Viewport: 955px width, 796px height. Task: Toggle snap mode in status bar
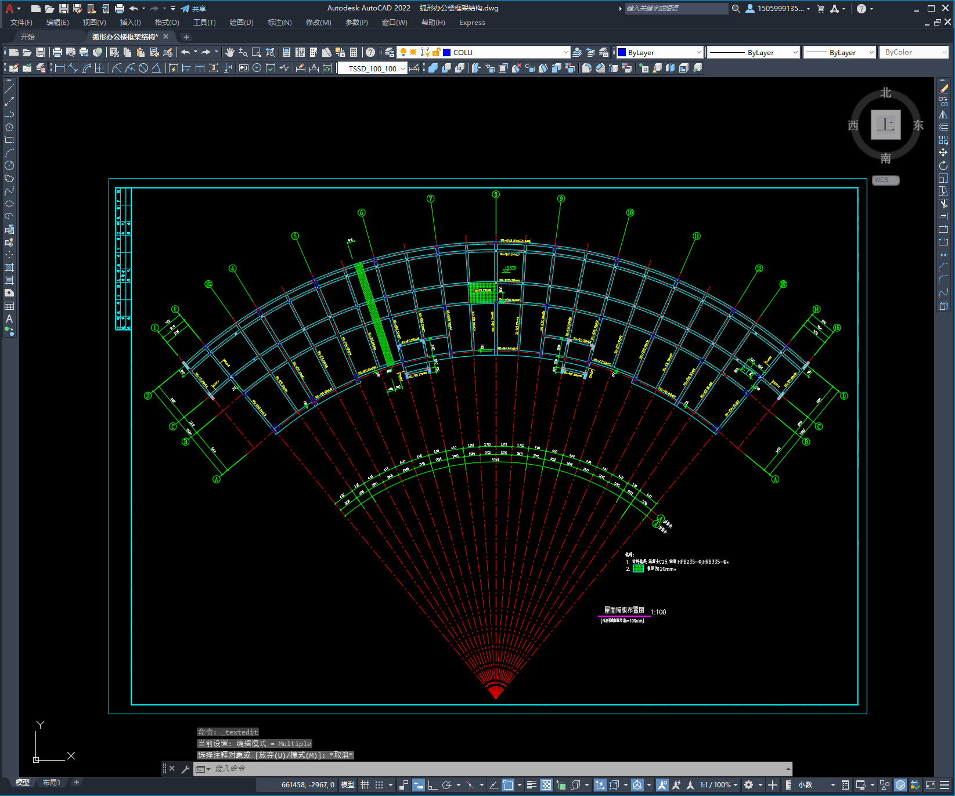[x=379, y=785]
